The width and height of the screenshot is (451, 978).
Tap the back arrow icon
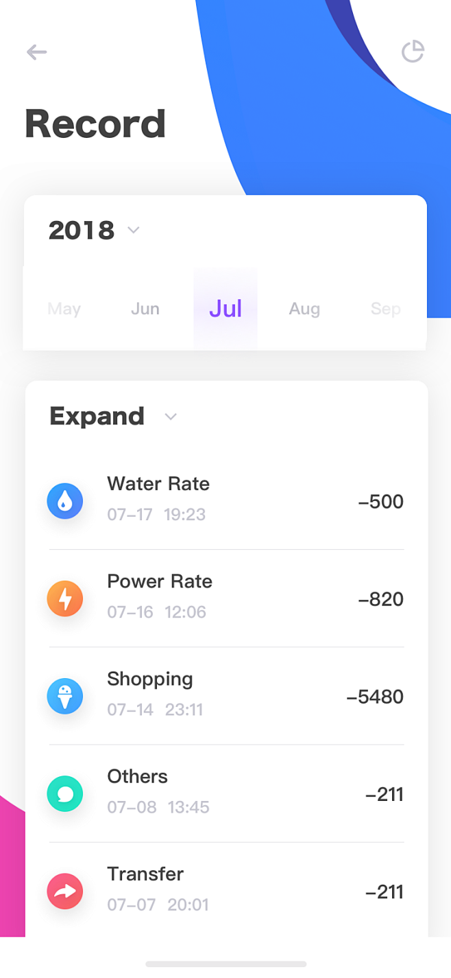point(36,52)
